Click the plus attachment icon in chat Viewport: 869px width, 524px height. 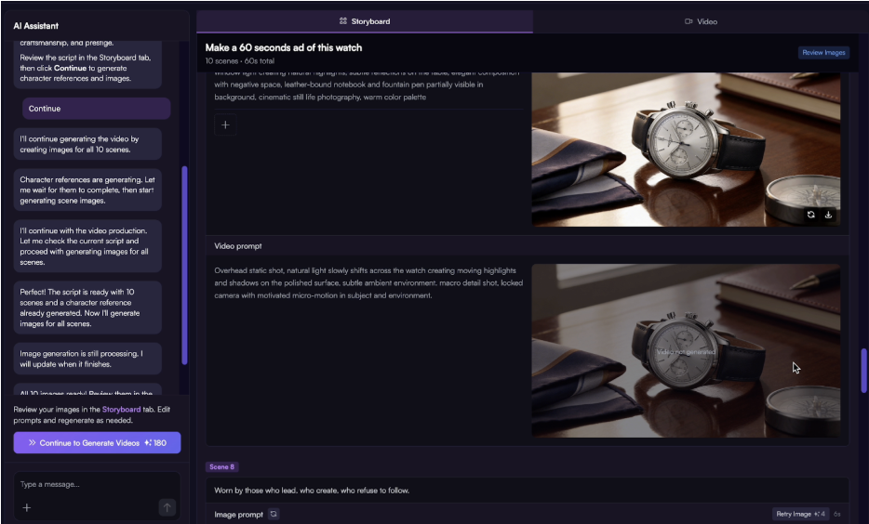27,507
